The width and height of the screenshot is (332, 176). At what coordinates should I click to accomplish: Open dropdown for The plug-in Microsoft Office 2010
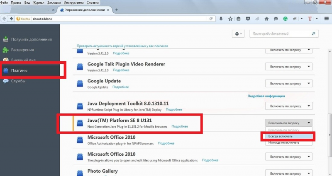coord(289,157)
